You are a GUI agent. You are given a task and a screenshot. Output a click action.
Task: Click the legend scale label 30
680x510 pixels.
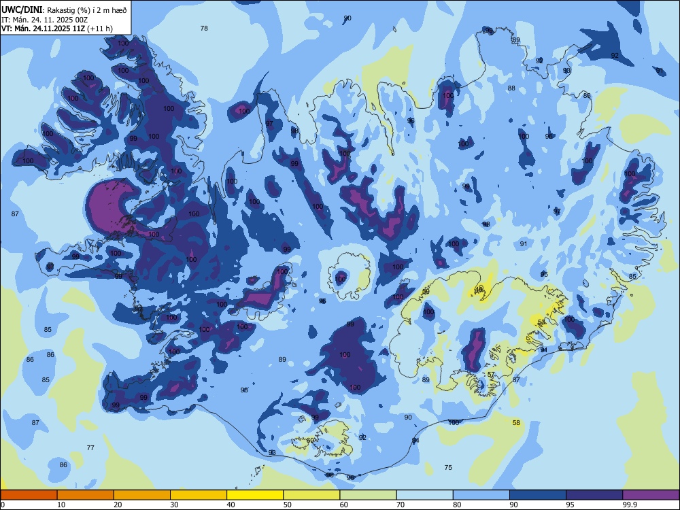(174, 505)
